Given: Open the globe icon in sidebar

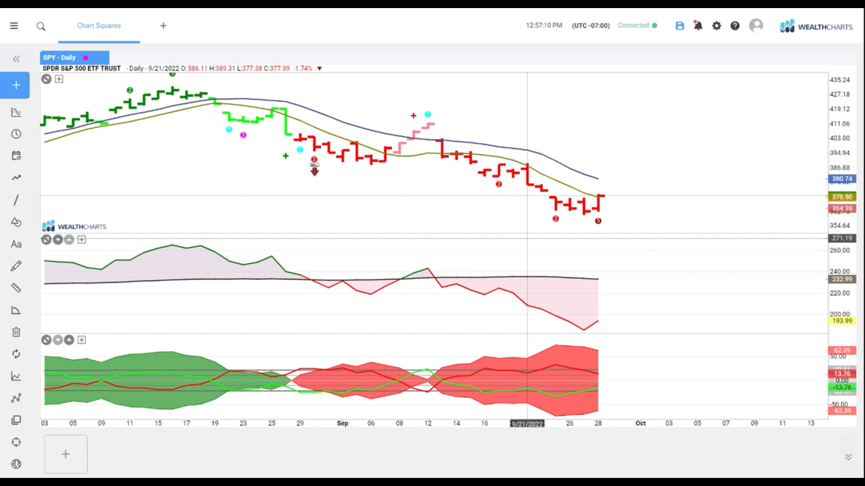Looking at the screenshot, I should pyautogui.click(x=16, y=464).
